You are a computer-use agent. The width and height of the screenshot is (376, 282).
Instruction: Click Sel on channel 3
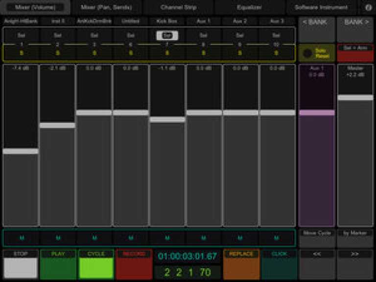(94, 35)
